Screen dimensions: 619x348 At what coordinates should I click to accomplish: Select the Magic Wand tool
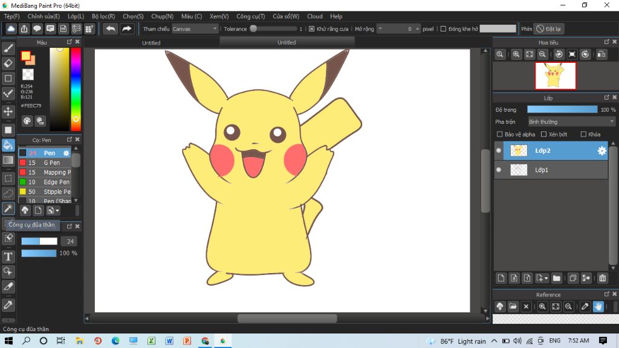[x=8, y=208]
